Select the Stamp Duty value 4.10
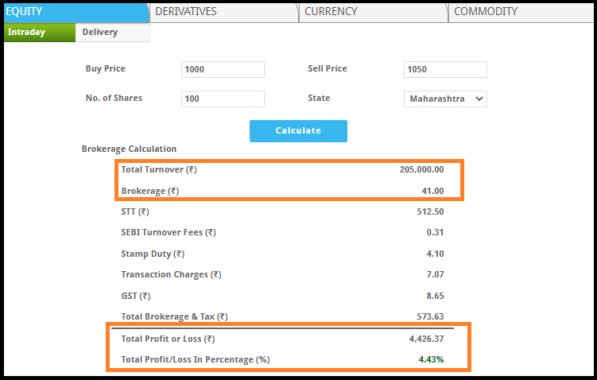 pyautogui.click(x=435, y=254)
